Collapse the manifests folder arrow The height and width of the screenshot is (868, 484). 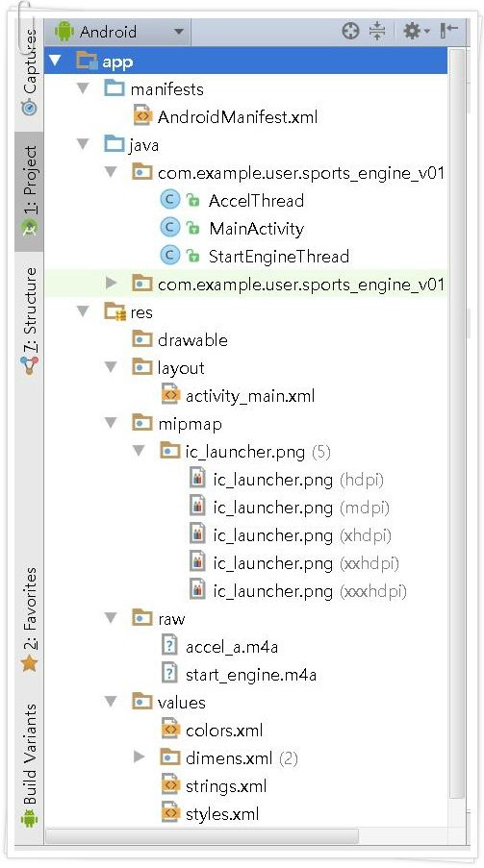pos(84,88)
